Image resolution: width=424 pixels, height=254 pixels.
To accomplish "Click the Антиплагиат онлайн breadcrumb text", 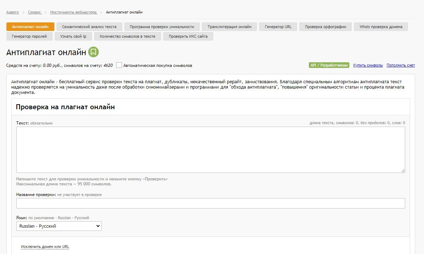I will [x=124, y=12].
